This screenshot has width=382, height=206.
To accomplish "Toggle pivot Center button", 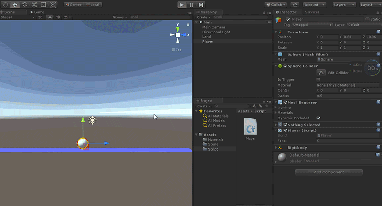I will [x=74, y=5].
